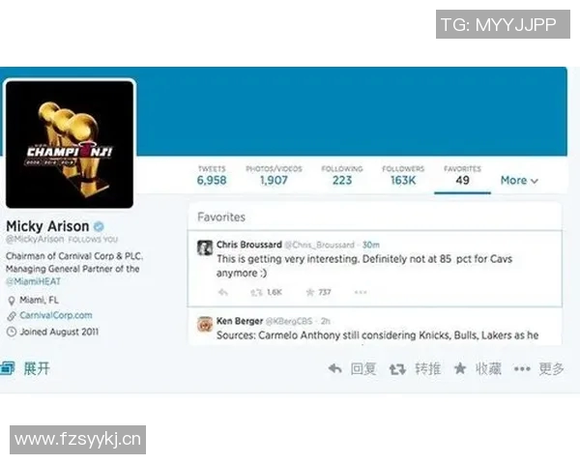View the Followers 163K tab

(403, 175)
